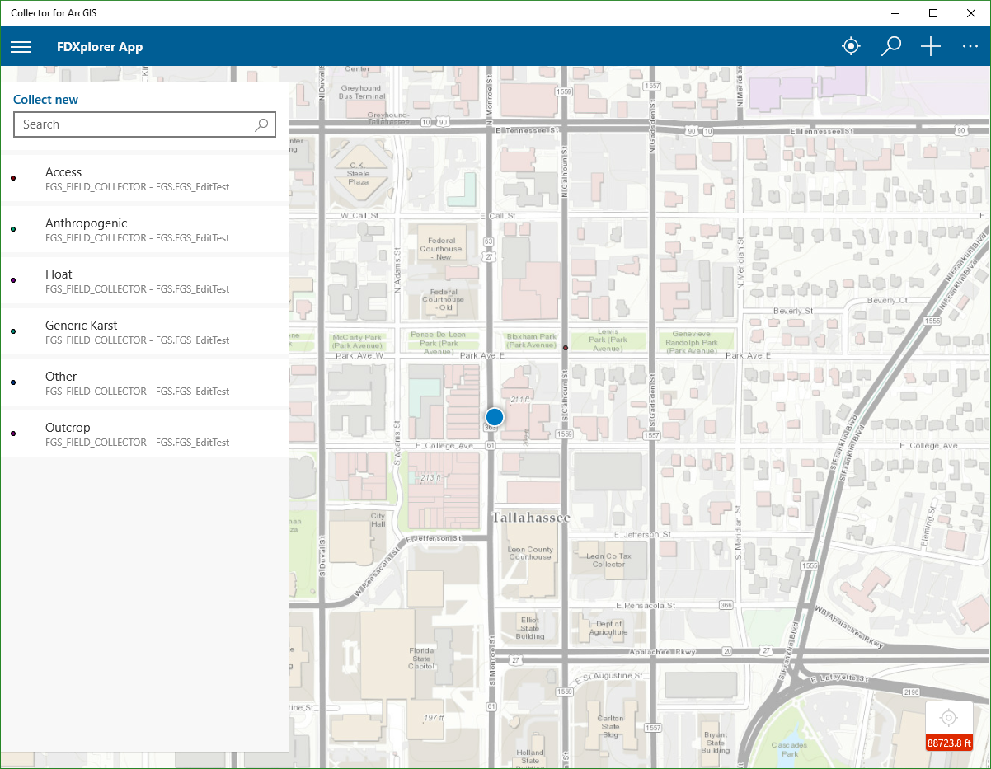This screenshot has width=991, height=769.
Task: Select the Other feature type
Action: 144,382
